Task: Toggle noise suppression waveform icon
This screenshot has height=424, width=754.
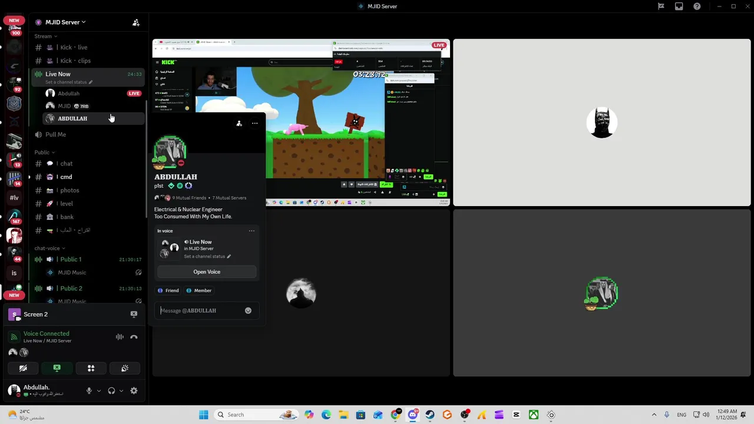Action: coord(120,337)
